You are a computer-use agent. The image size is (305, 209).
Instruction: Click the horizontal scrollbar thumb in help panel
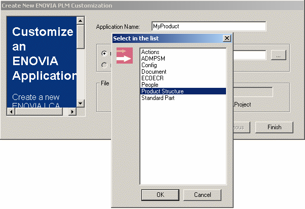39,112
